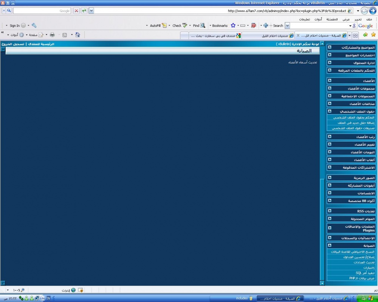Click the Home icon in command bar

tap(77, 35)
